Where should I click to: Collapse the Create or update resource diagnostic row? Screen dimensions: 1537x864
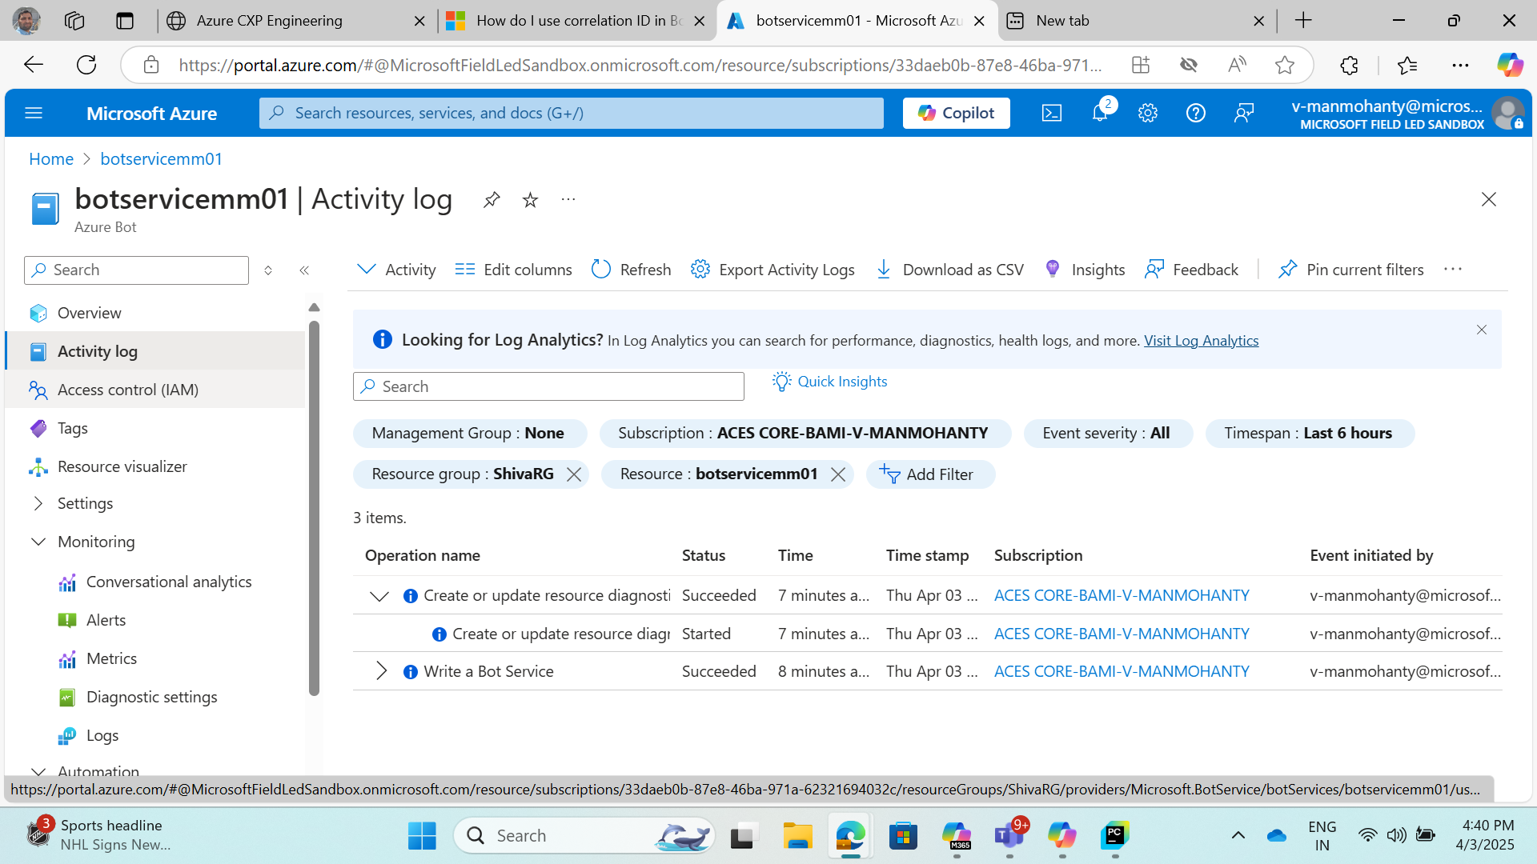379,596
